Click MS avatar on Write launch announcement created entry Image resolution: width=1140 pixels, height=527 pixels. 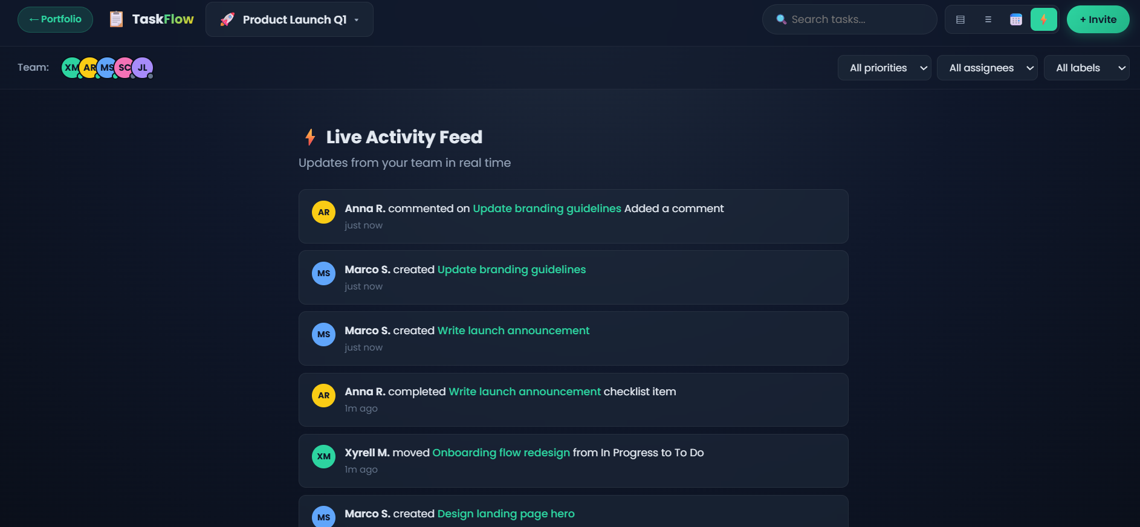(x=323, y=334)
